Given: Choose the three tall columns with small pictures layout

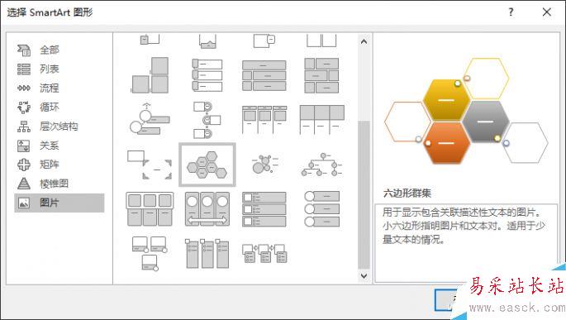Looking at the screenshot, I should (207, 254).
